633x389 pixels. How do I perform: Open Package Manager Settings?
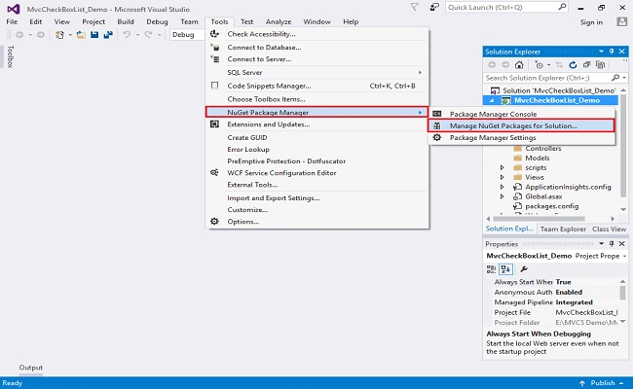coord(521,137)
